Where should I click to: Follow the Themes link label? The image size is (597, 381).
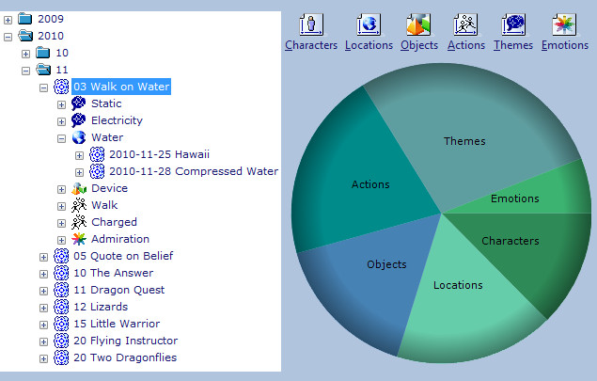tap(513, 45)
